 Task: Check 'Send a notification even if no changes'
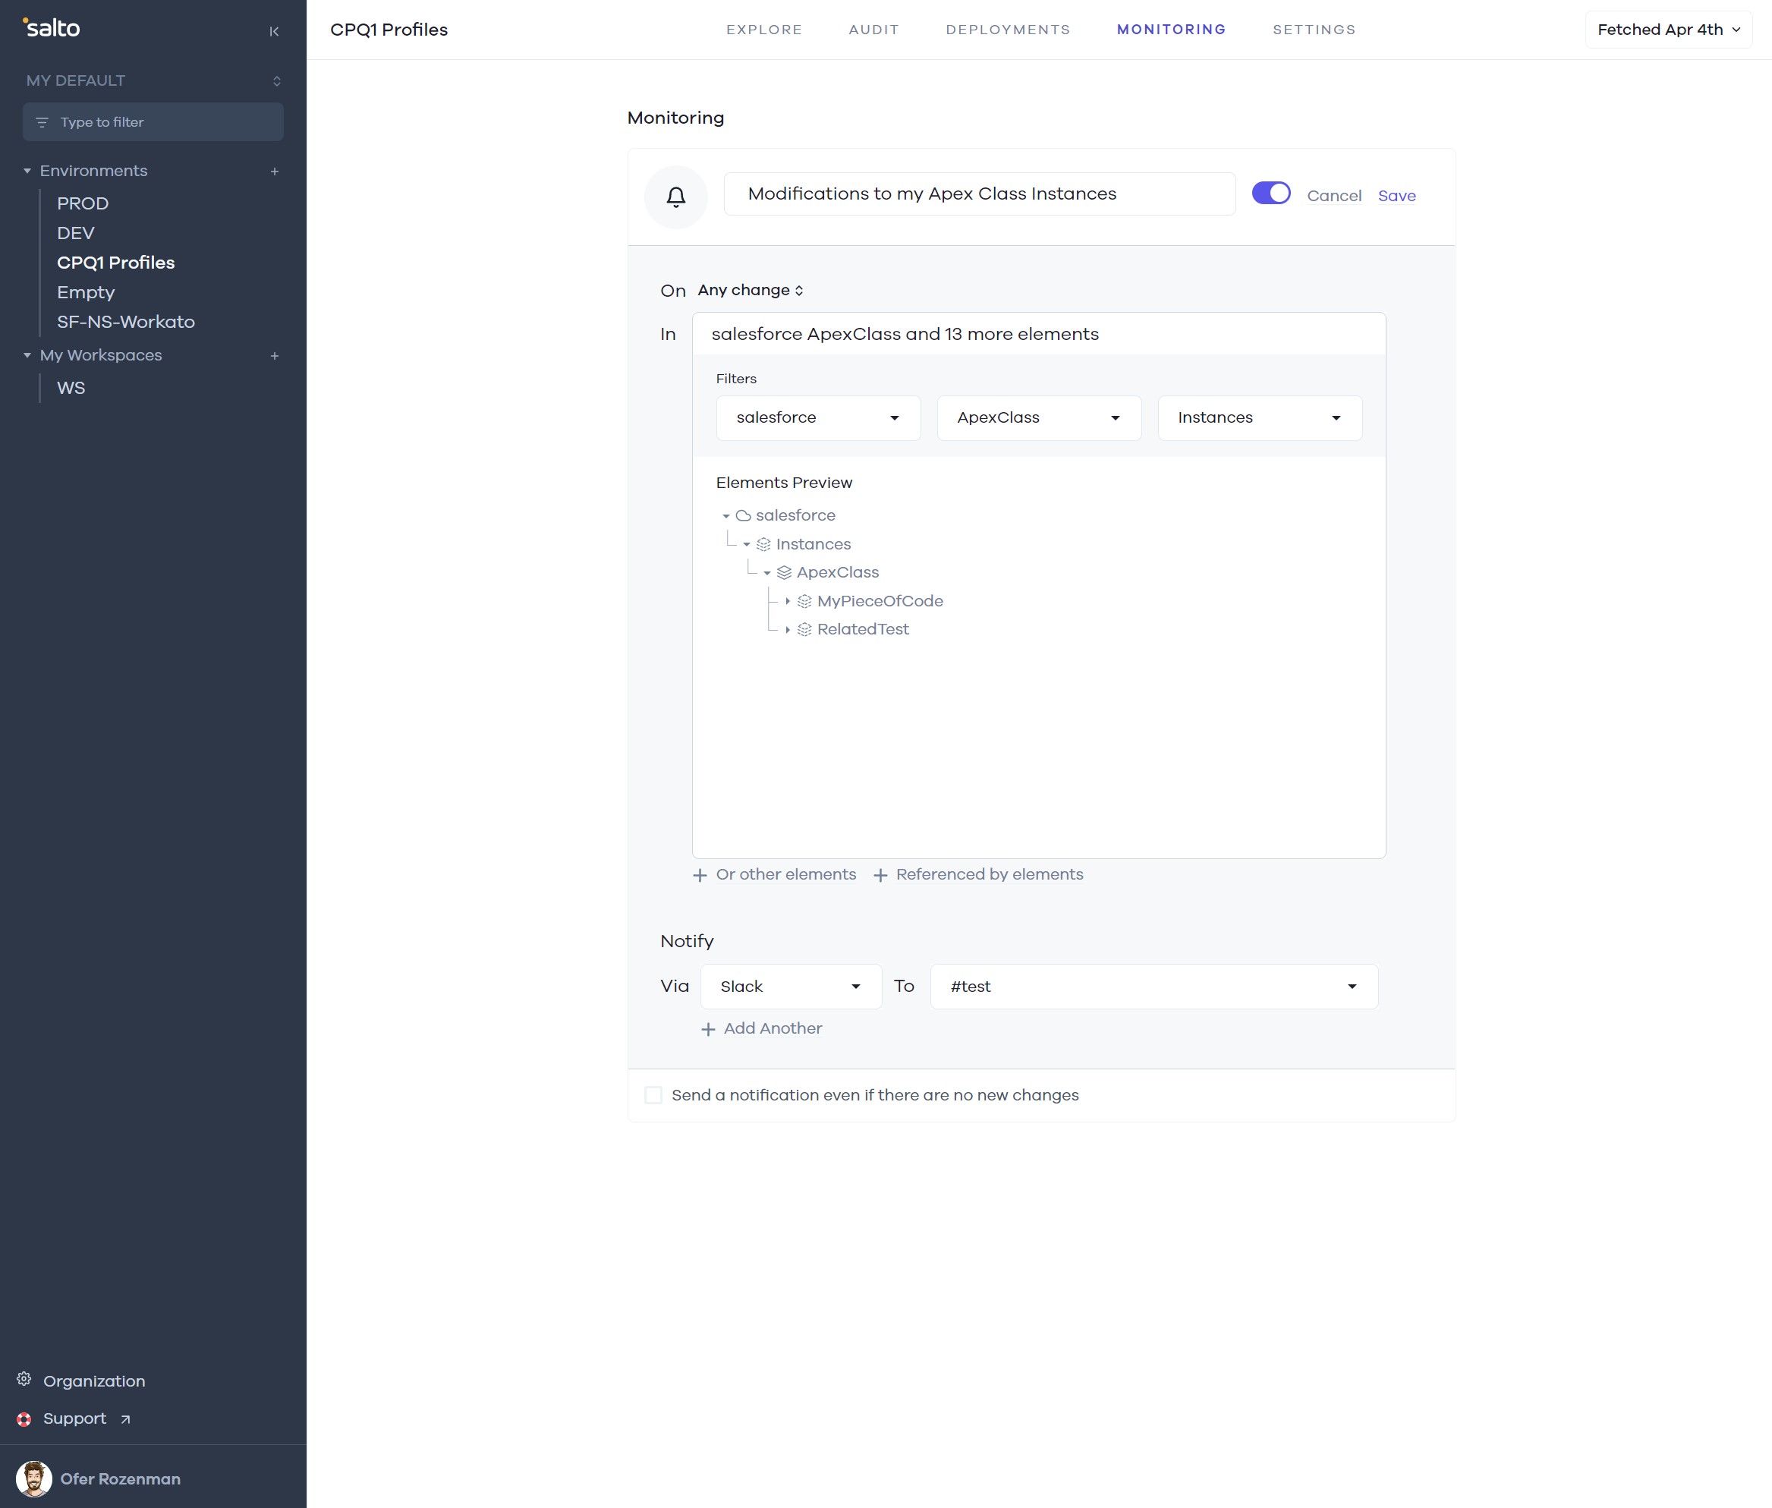[x=653, y=1095]
